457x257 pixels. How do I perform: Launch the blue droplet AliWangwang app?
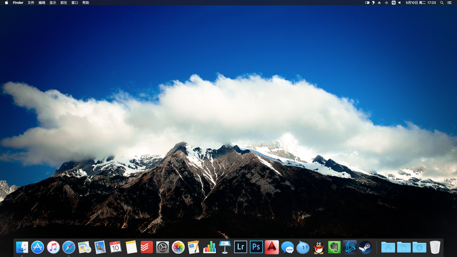pyautogui.click(x=303, y=247)
